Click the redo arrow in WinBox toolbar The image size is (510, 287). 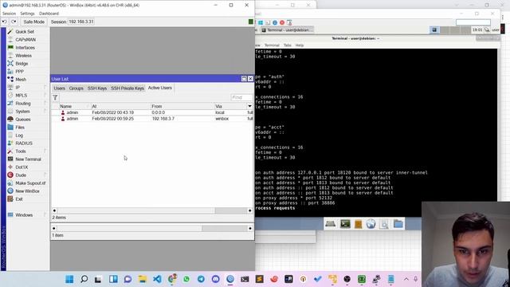[14, 22]
